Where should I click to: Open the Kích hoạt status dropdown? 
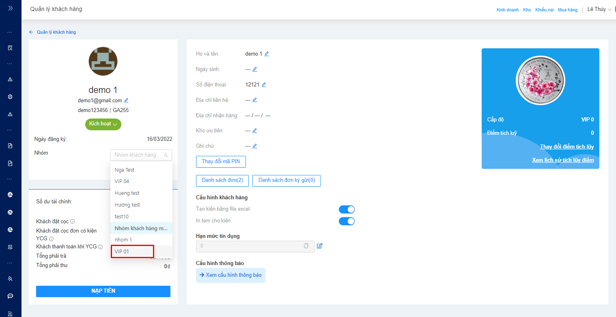[x=103, y=124]
